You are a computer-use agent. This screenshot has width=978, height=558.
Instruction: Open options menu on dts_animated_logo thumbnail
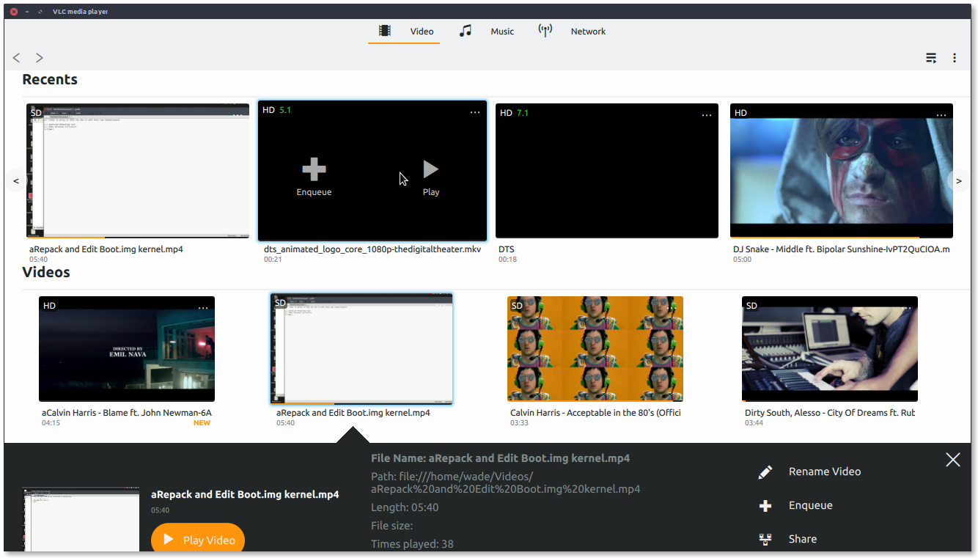tap(475, 113)
